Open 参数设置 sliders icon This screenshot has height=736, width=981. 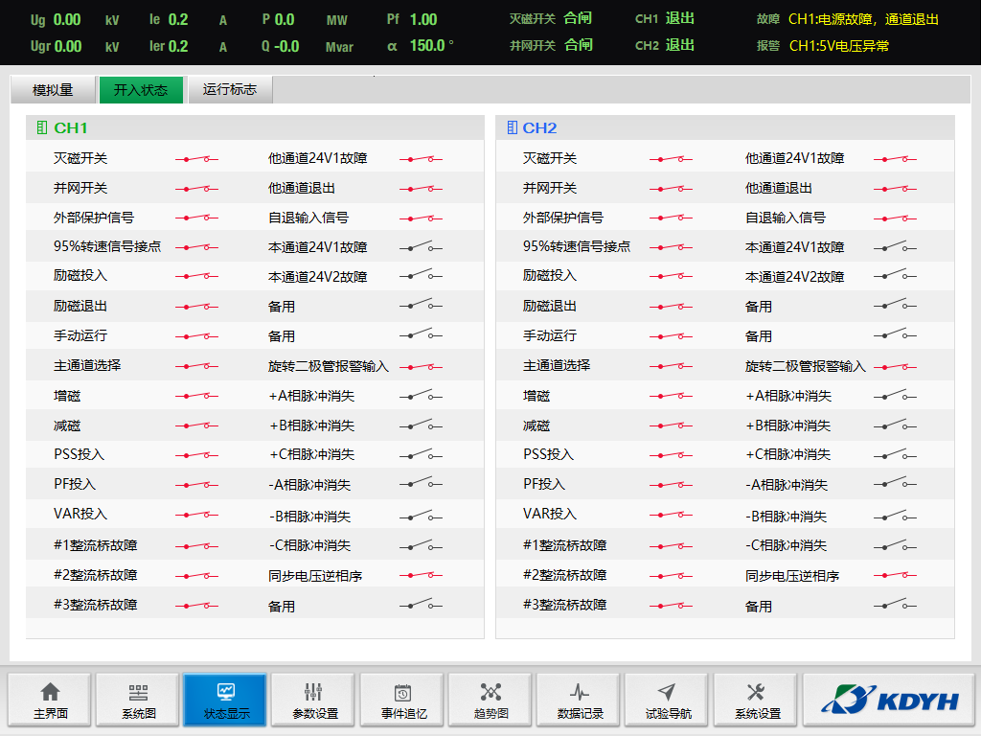point(314,693)
